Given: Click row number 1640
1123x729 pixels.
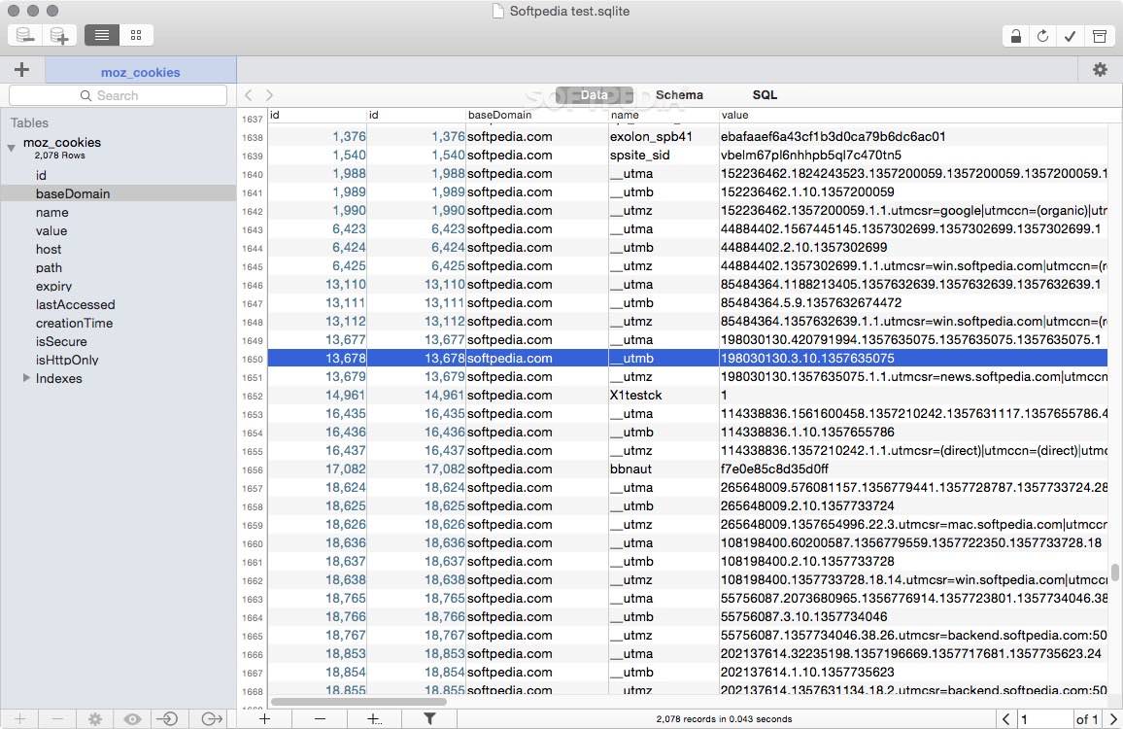Looking at the screenshot, I should click(x=253, y=174).
